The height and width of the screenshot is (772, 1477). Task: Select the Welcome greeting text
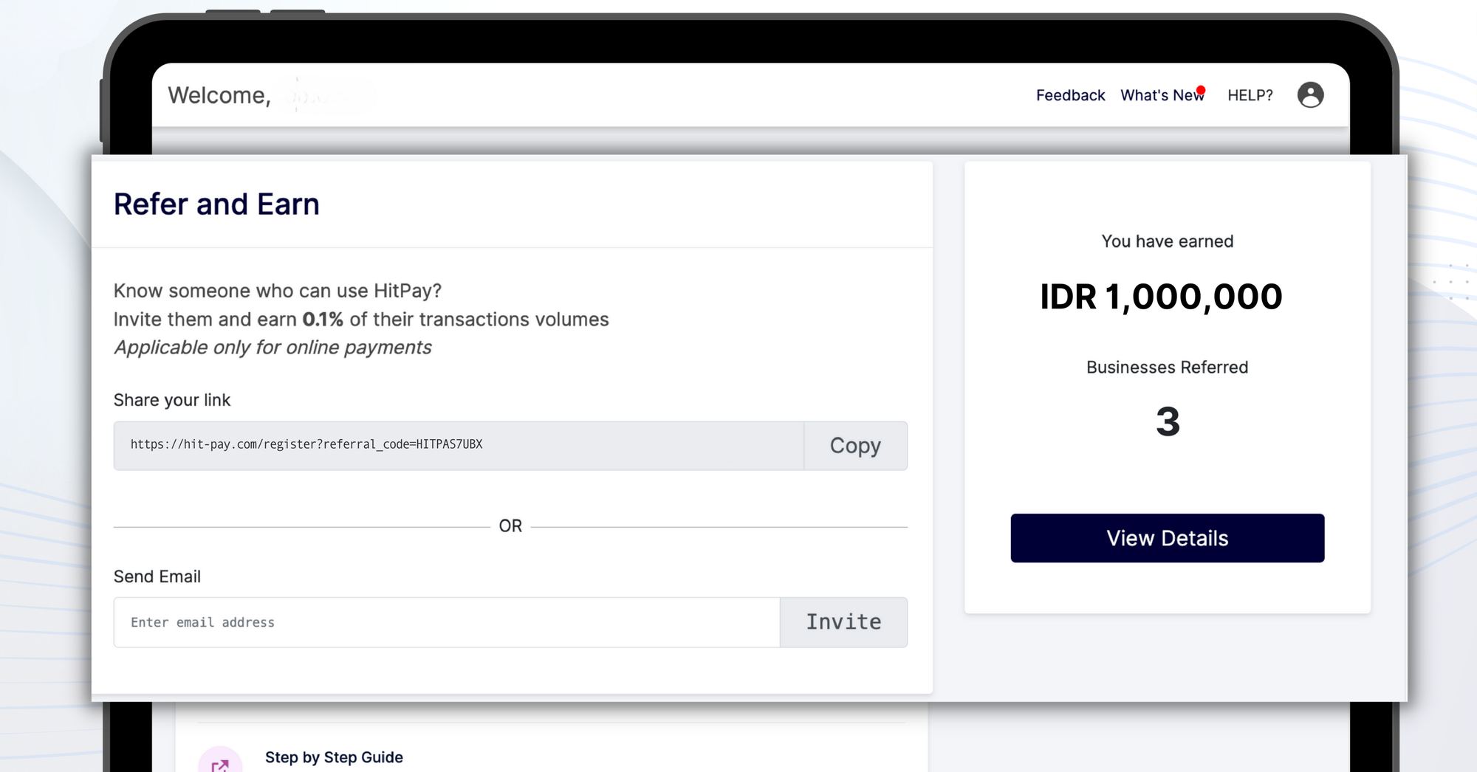pos(219,95)
